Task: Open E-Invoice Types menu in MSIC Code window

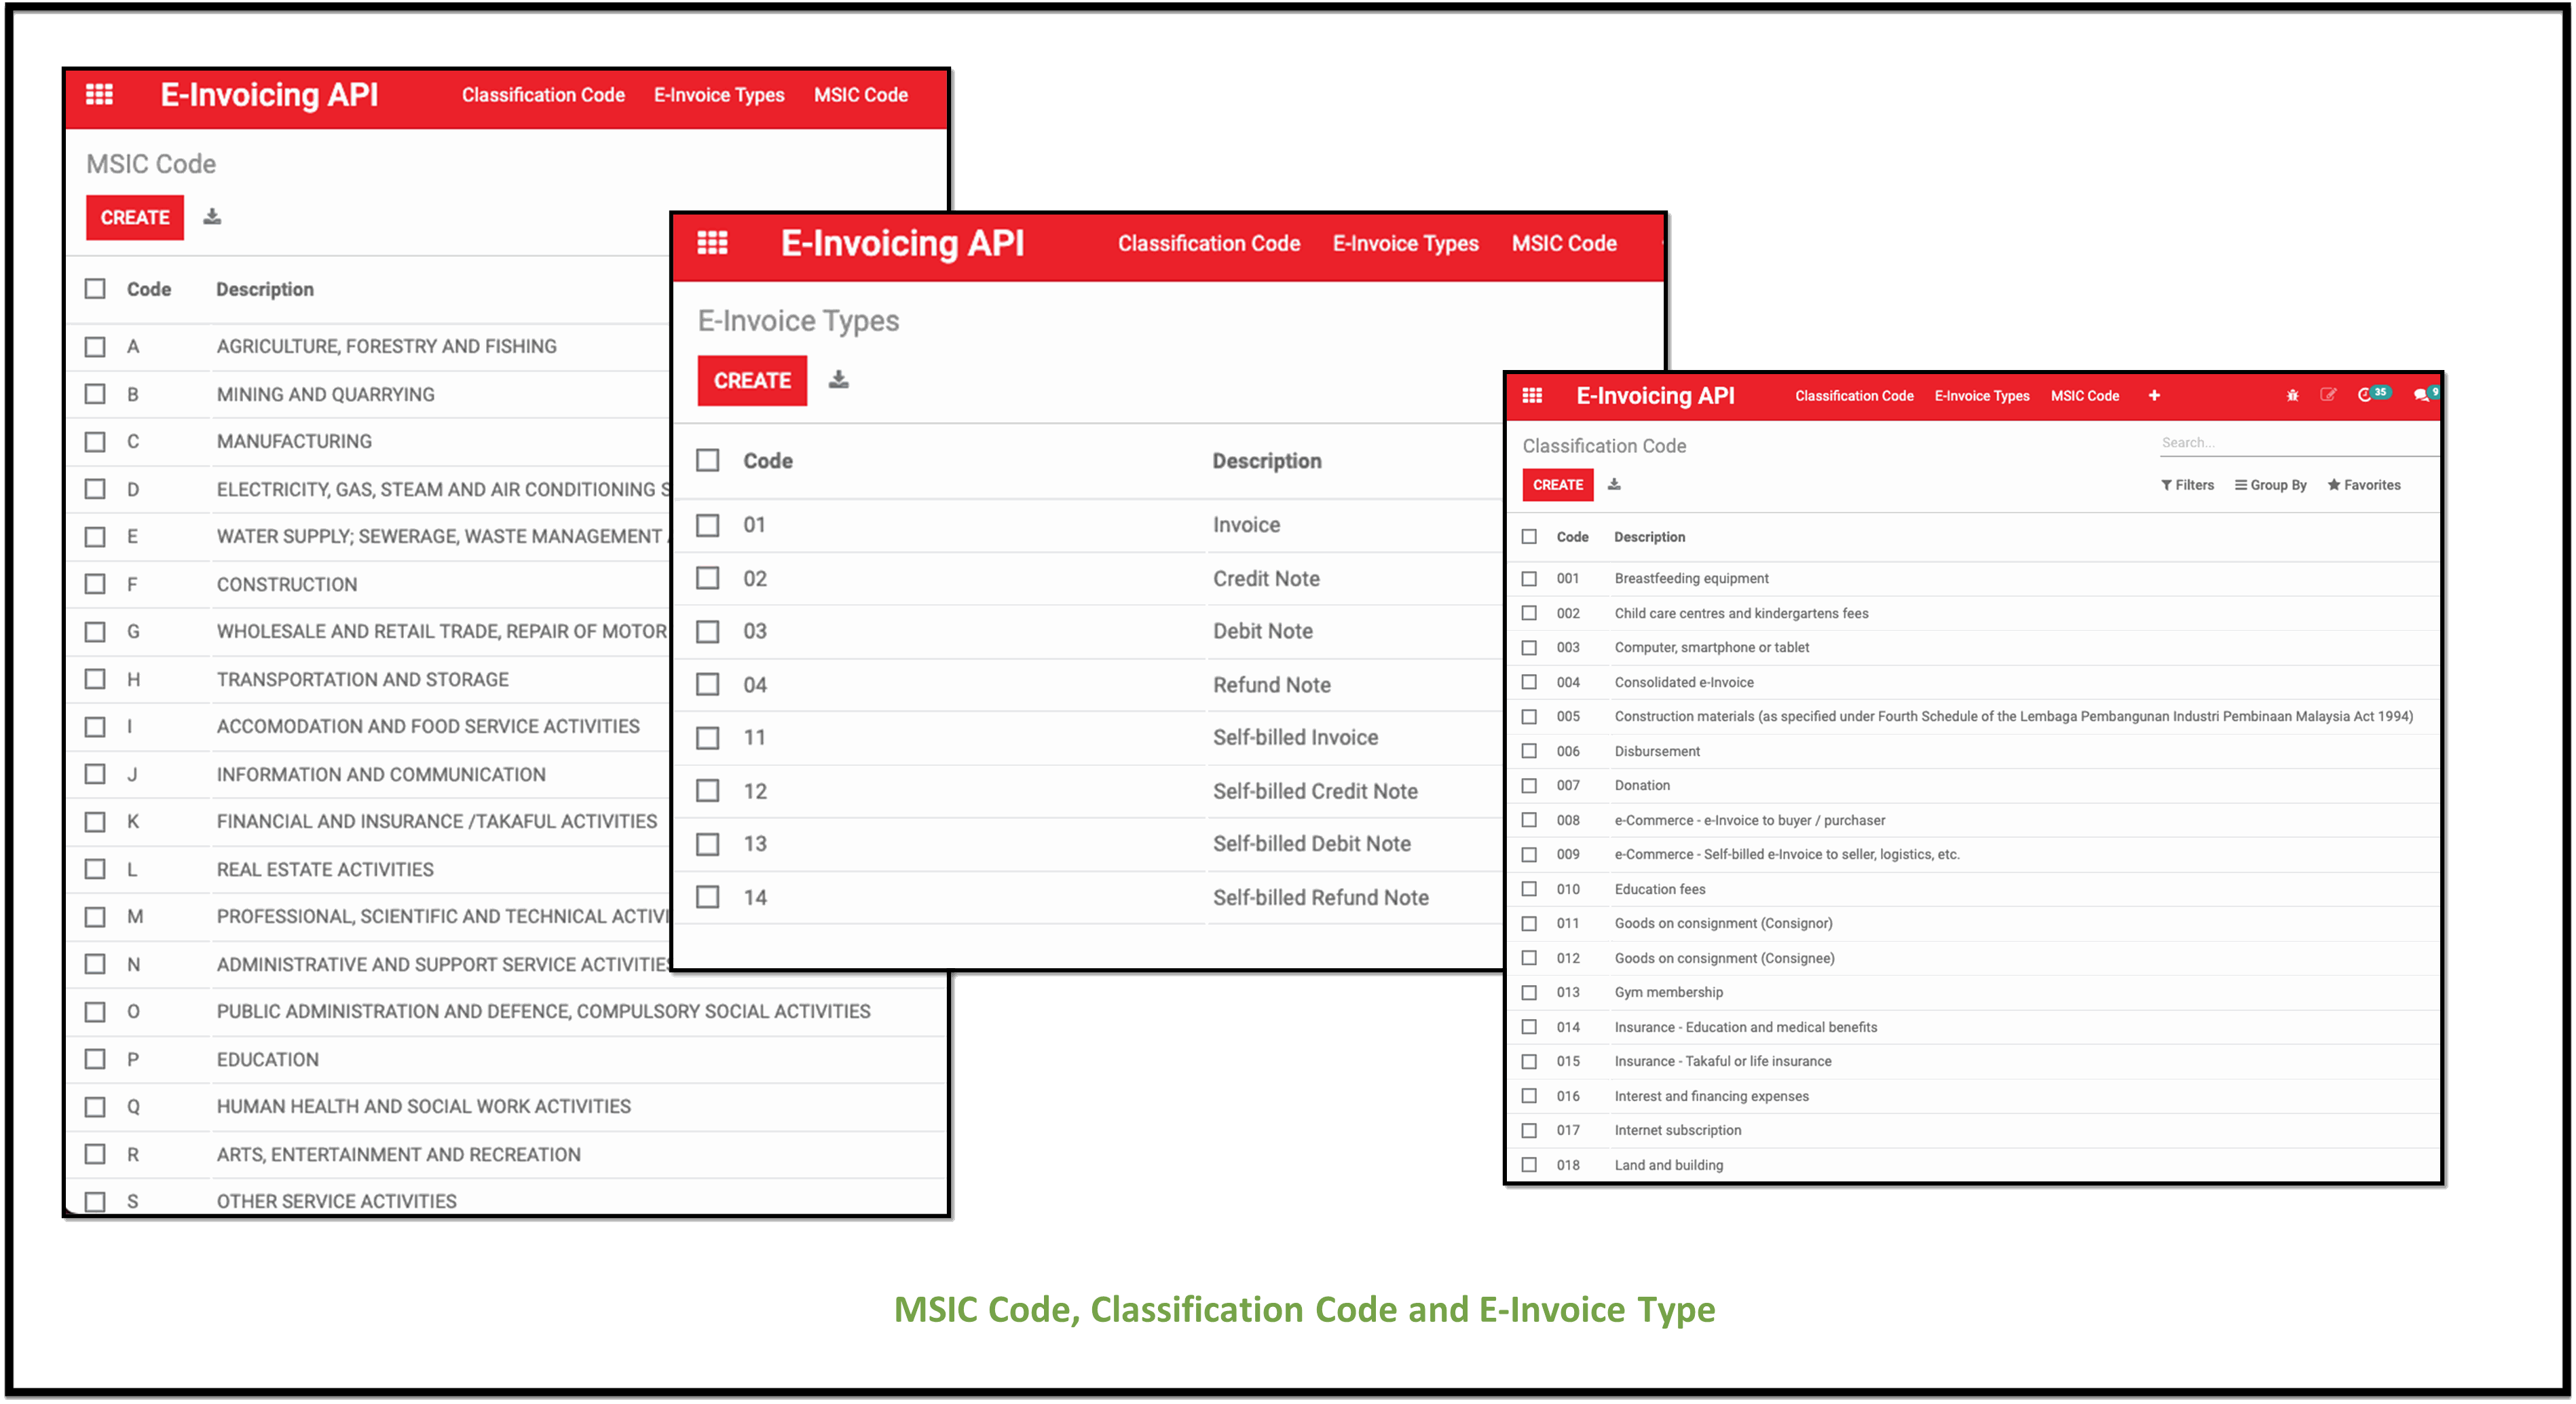Action: 719,95
